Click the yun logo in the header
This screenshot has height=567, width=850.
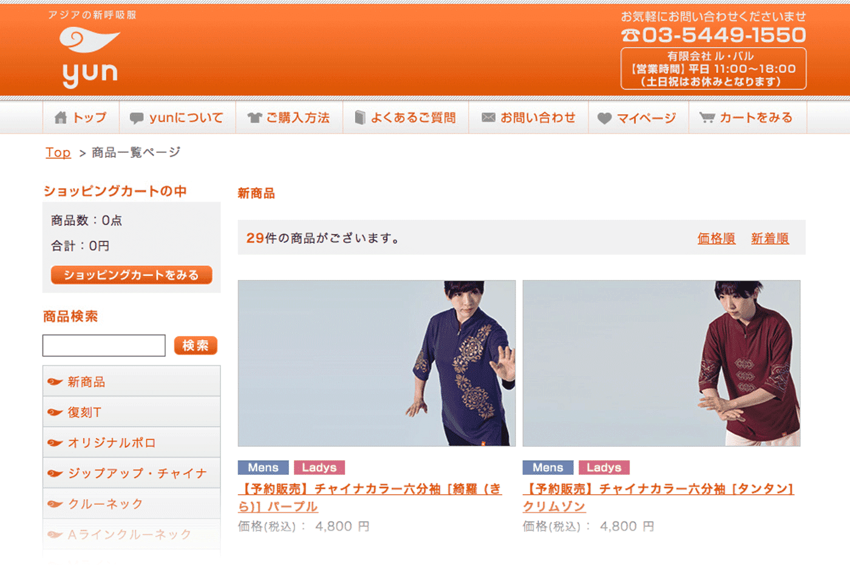(x=90, y=56)
